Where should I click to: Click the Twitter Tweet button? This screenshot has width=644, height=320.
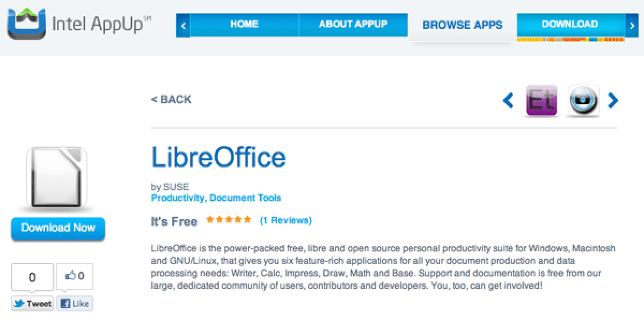pyautogui.click(x=33, y=303)
